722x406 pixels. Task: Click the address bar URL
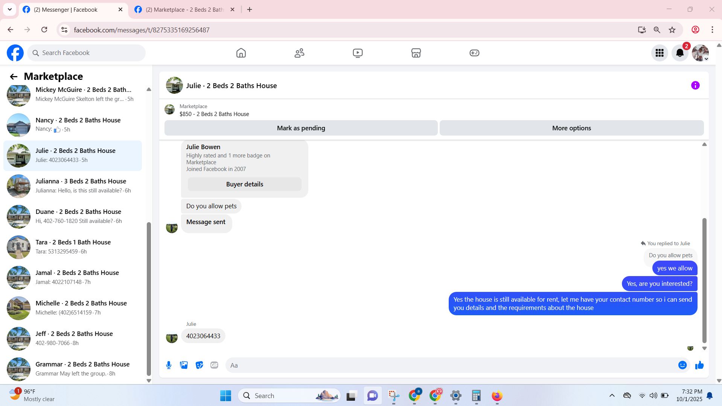(x=142, y=30)
